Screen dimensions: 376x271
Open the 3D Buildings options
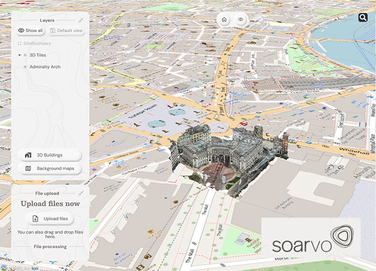click(50, 155)
